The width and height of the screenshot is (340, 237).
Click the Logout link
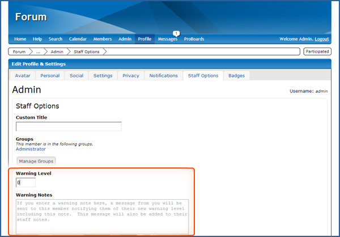coord(322,39)
